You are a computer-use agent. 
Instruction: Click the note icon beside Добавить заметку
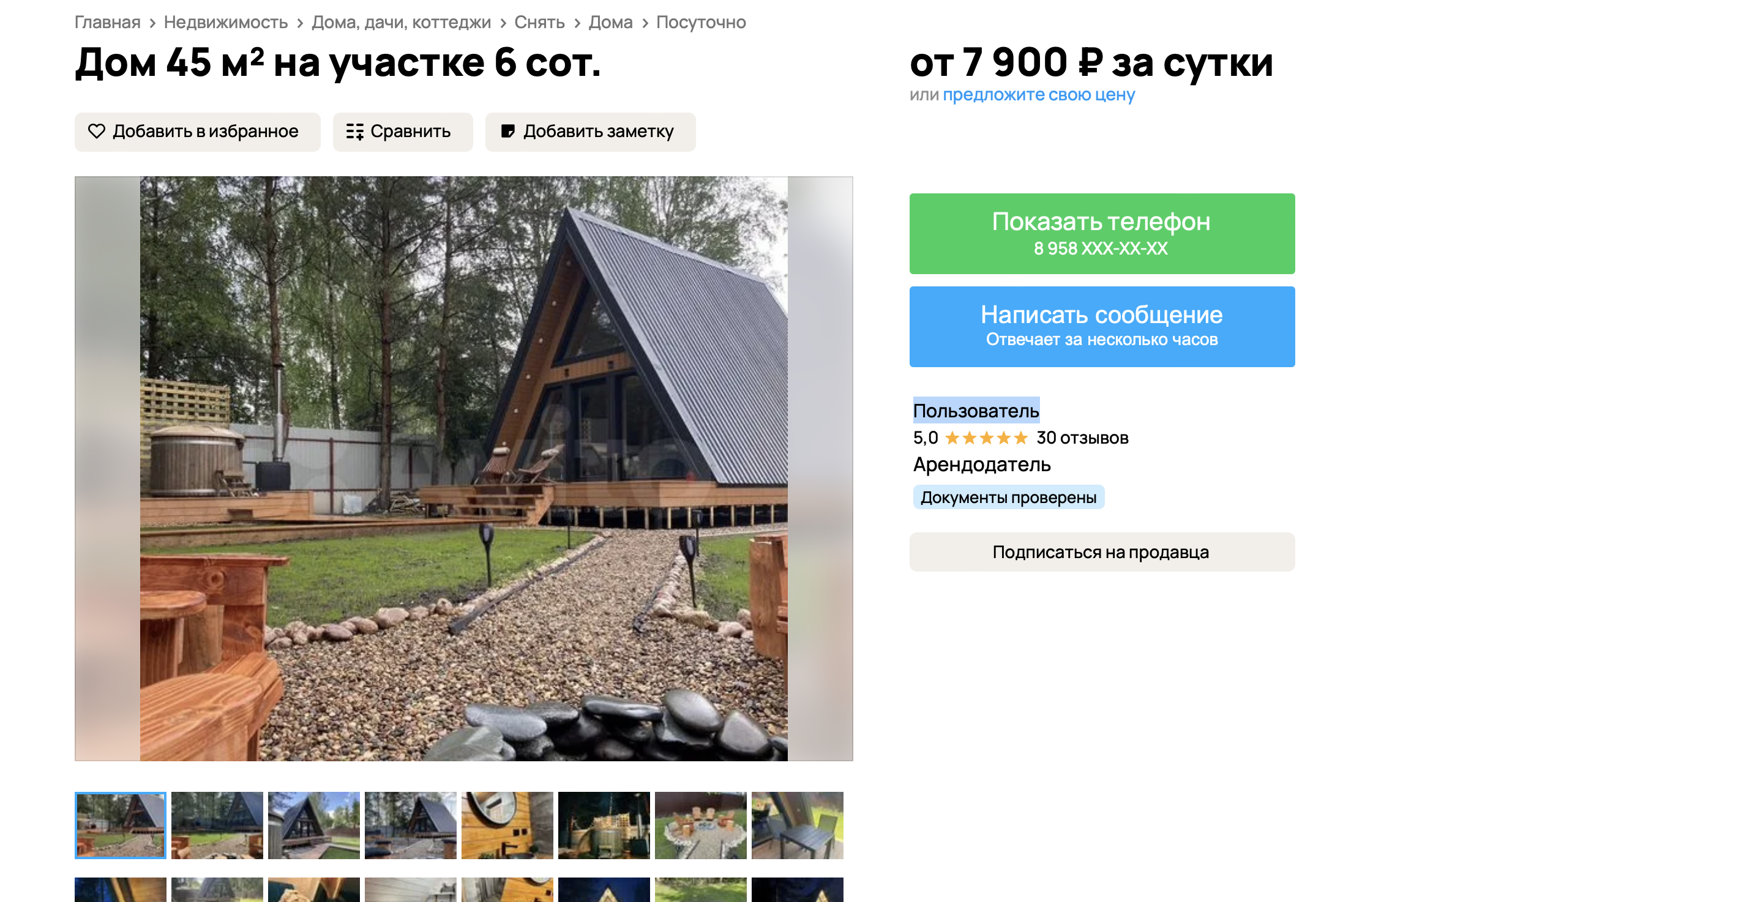[x=508, y=132]
